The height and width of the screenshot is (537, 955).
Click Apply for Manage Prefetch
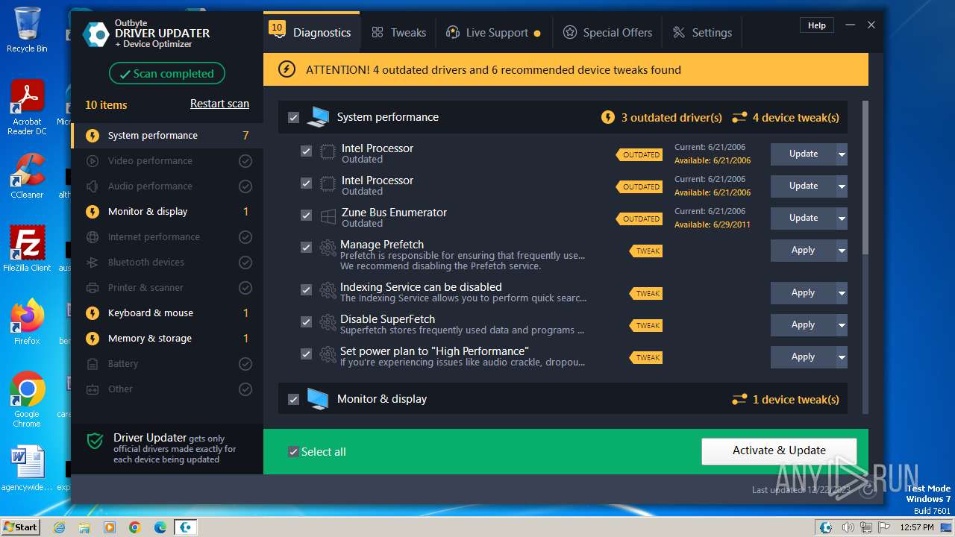tap(804, 251)
